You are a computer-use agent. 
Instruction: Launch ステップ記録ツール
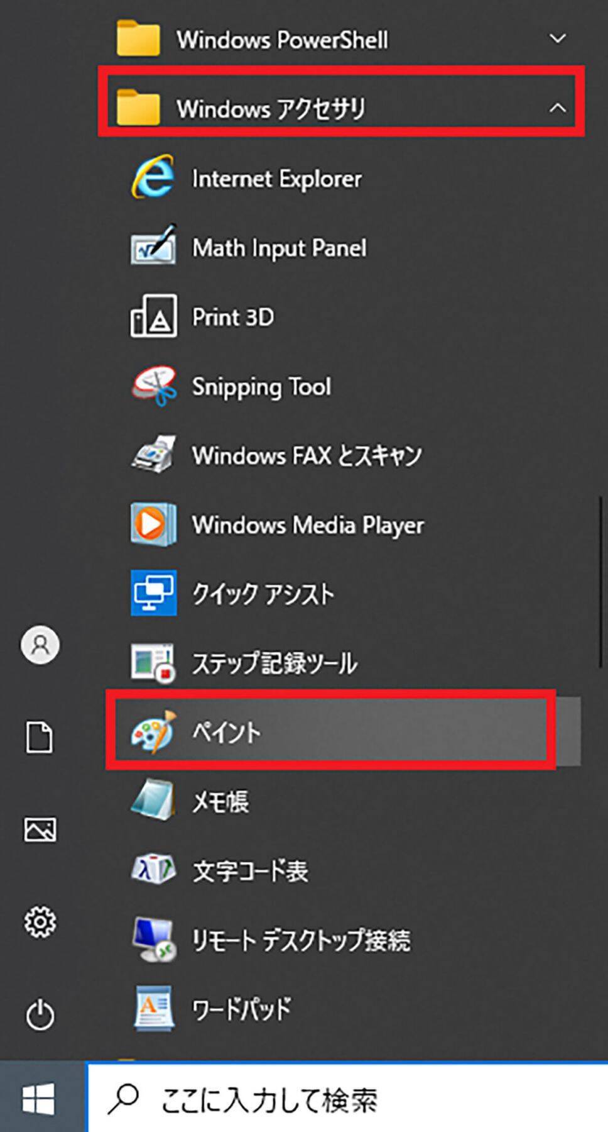274,663
